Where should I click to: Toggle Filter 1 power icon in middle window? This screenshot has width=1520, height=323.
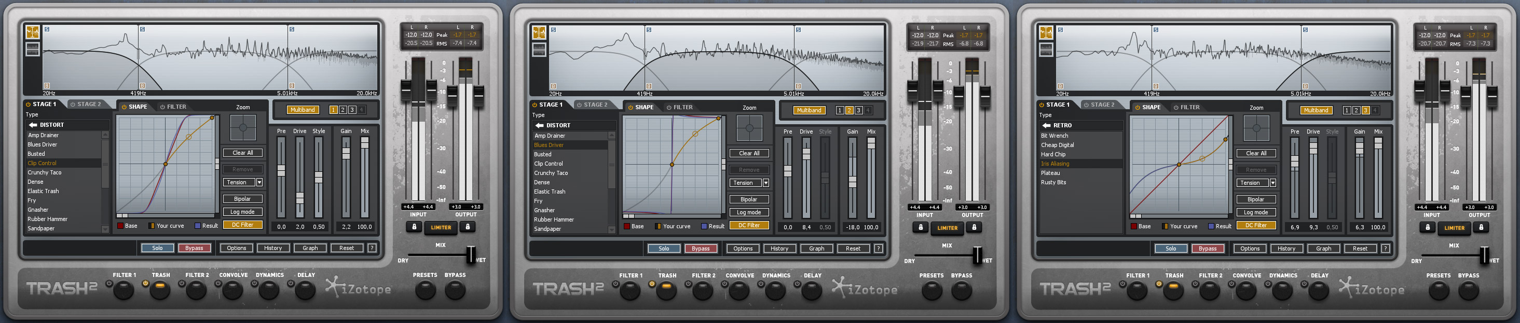click(x=615, y=284)
